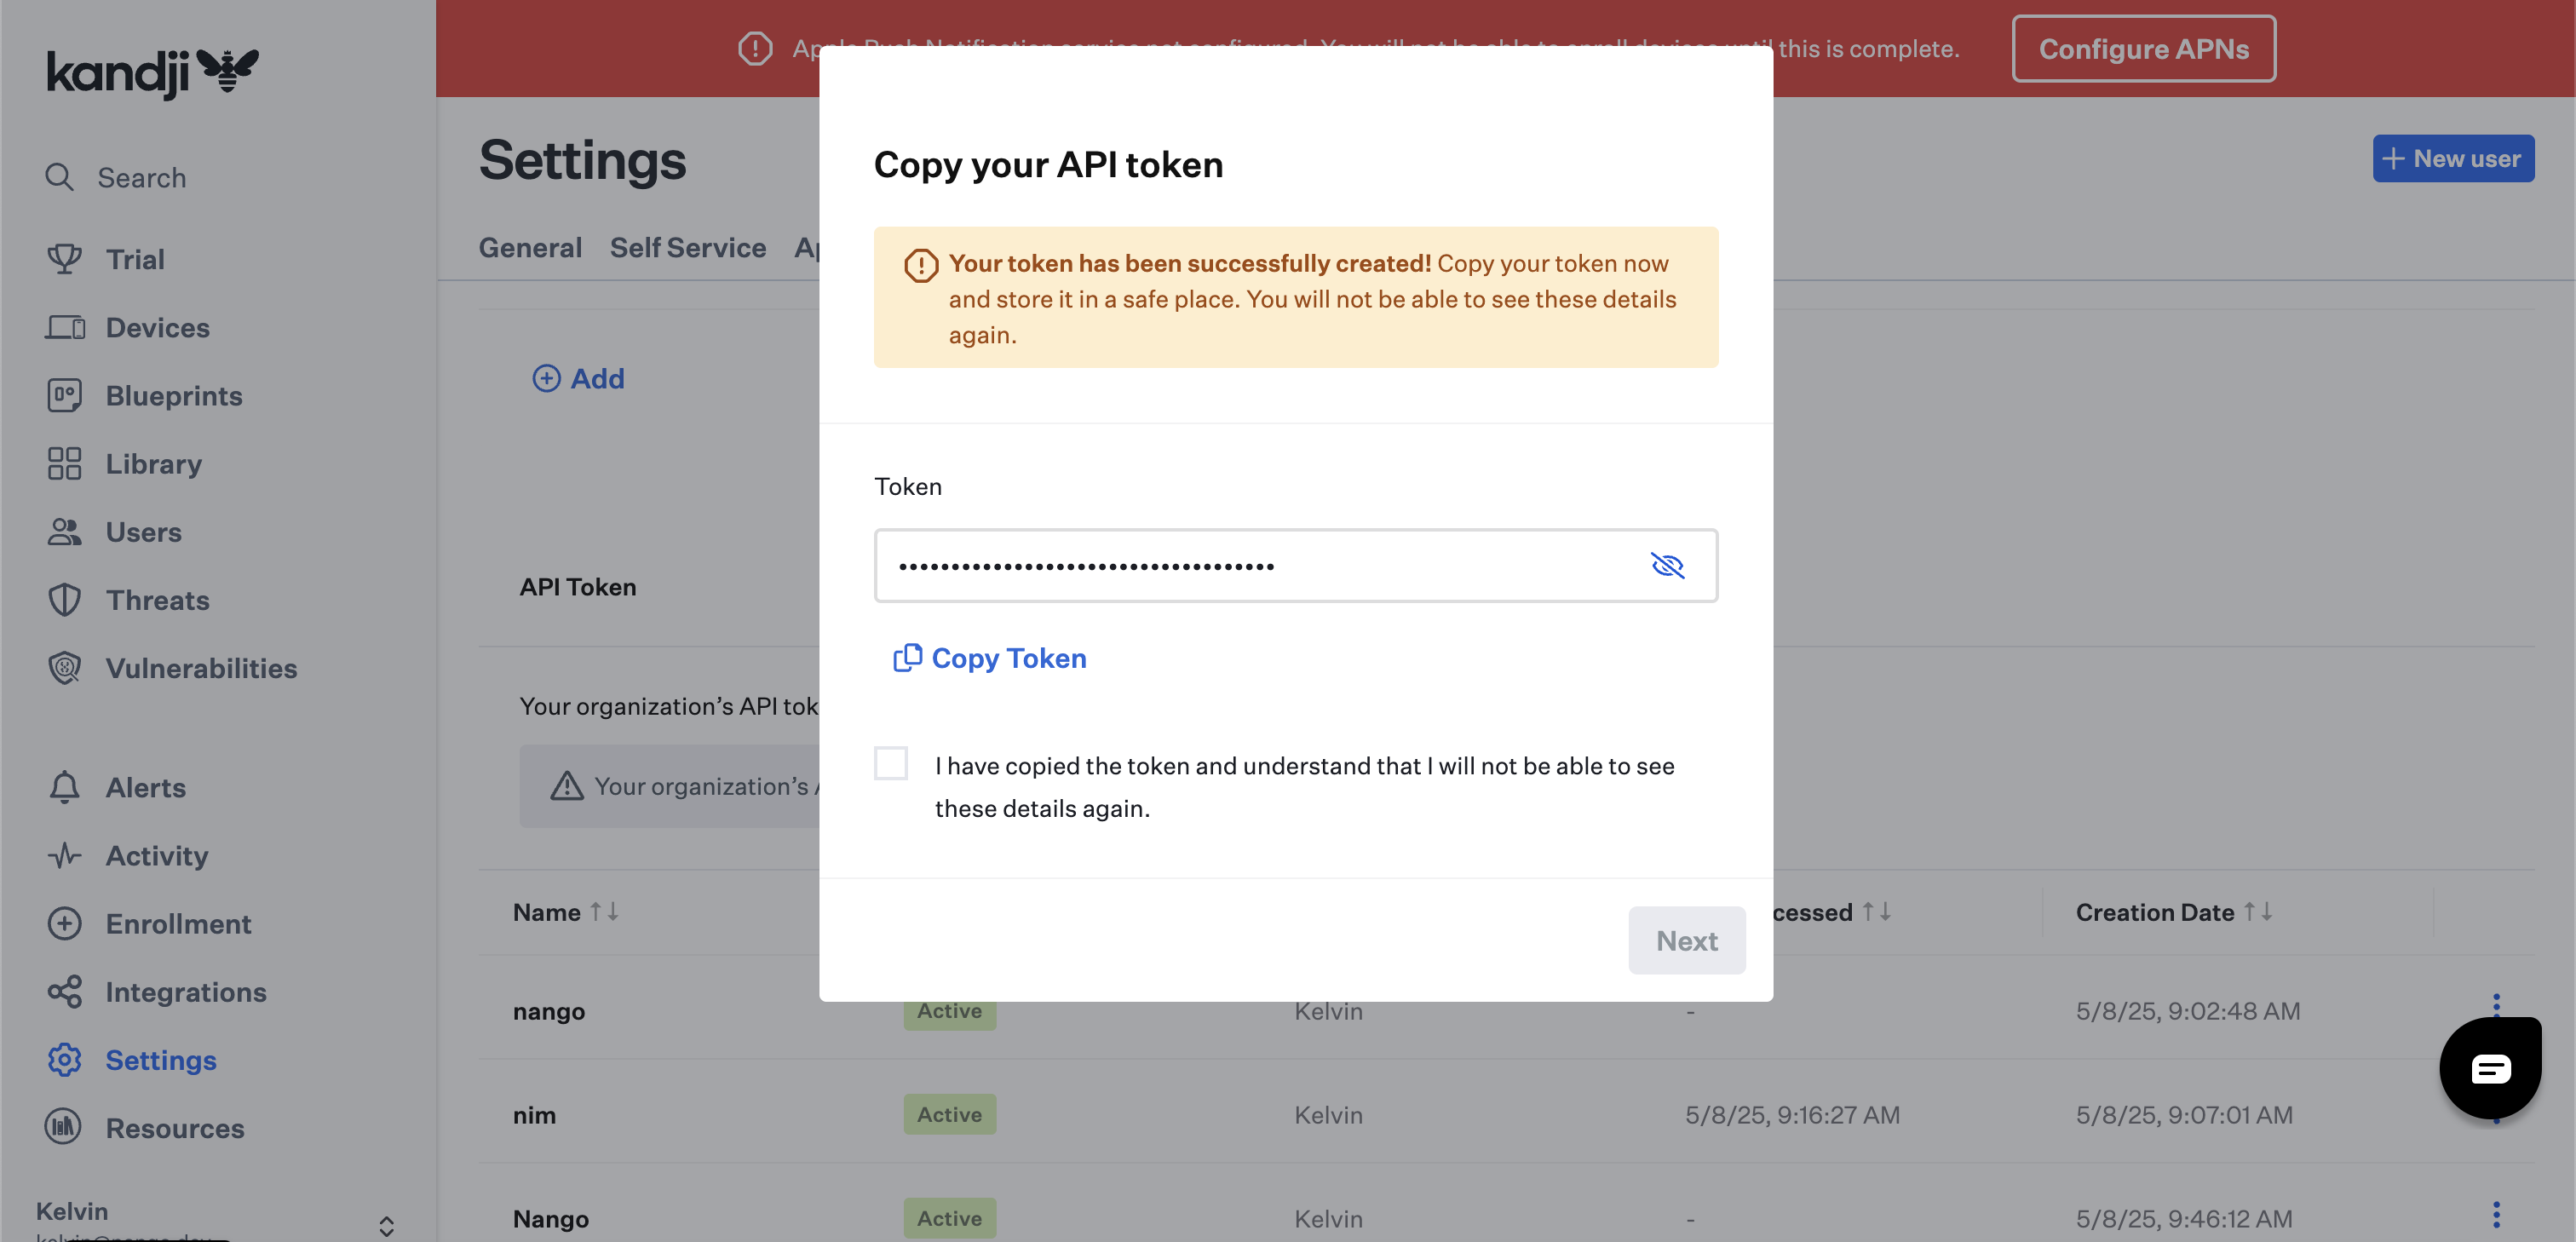This screenshot has height=1242, width=2576.
Task: Sort by Creation Date column arrows
Action: click(2258, 912)
